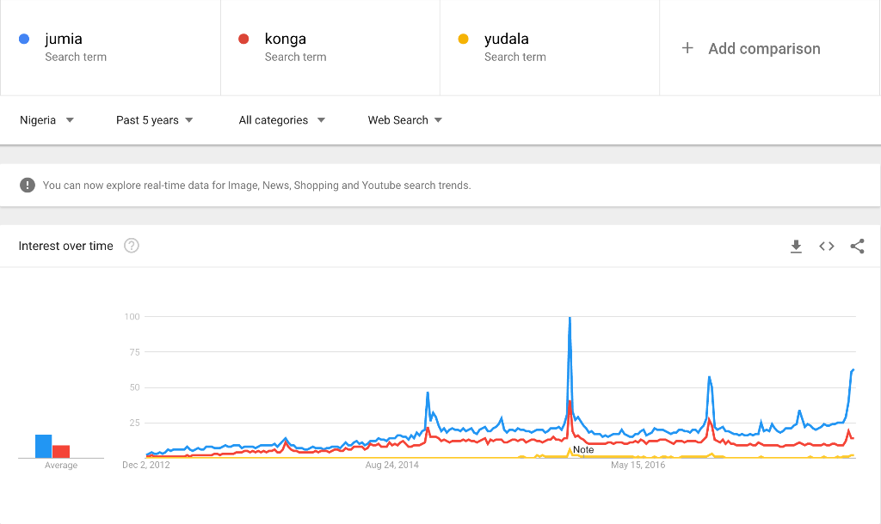
Task: Select the jumia search term box
Action: (x=110, y=47)
